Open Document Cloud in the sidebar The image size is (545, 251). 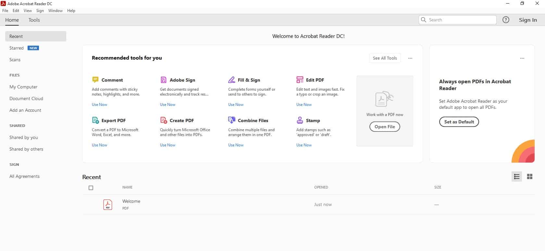[x=26, y=98]
